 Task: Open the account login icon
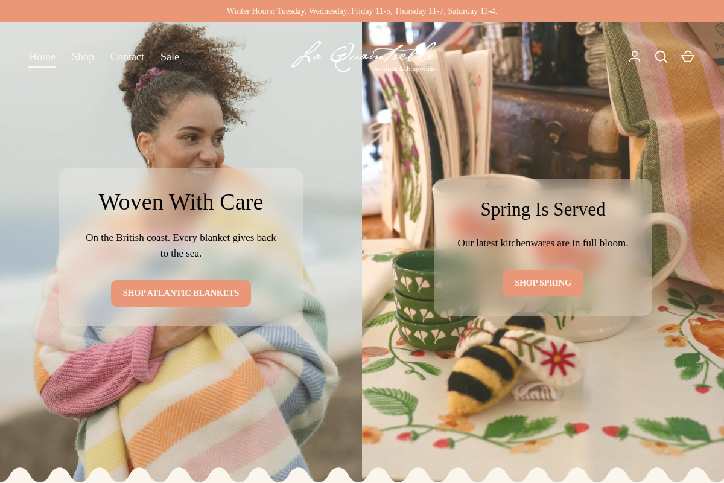pos(635,57)
